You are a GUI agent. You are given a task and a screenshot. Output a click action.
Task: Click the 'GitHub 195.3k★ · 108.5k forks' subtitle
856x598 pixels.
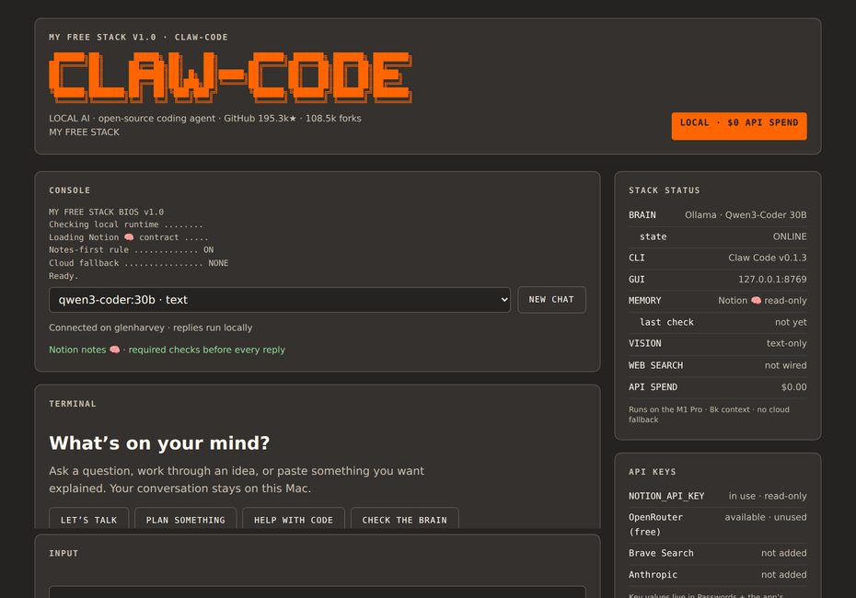[x=293, y=119]
